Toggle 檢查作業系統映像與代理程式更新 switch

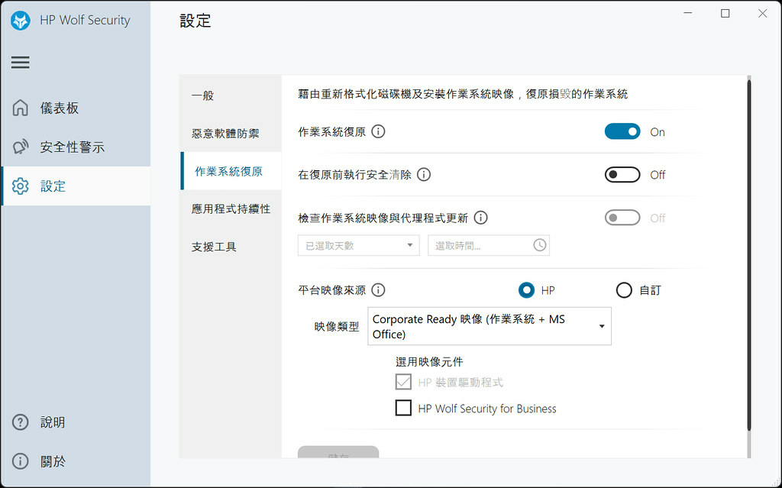(622, 218)
